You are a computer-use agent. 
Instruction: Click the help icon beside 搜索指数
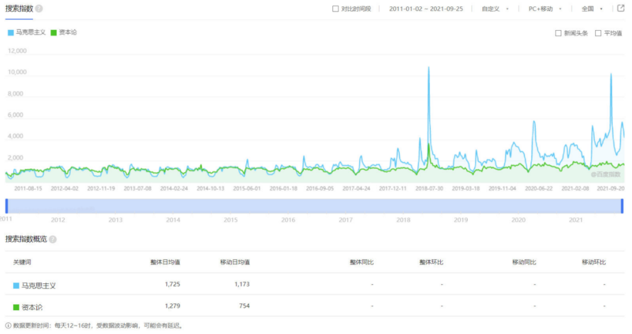coord(39,8)
